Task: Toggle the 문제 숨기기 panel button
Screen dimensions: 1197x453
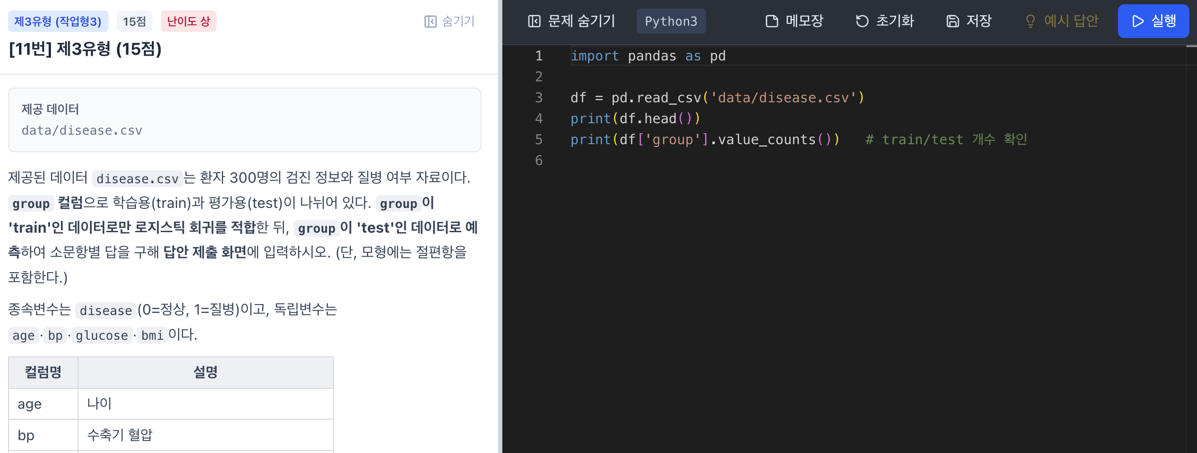Action: click(571, 21)
